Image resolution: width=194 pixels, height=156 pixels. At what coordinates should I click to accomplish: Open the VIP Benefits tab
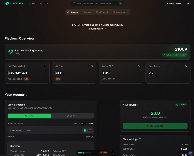click(x=103, y=12)
